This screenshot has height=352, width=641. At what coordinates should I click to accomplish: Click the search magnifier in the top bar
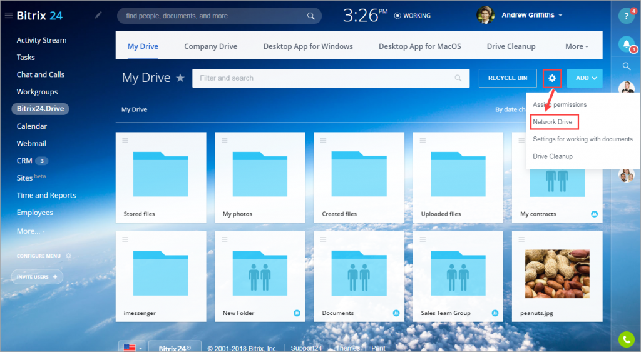(310, 16)
